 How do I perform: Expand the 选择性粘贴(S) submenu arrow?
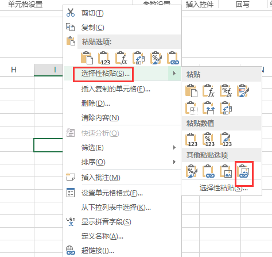click(x=174, y=73)
